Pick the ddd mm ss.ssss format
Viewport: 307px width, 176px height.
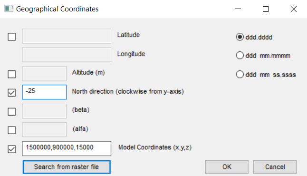coord(240,74)
